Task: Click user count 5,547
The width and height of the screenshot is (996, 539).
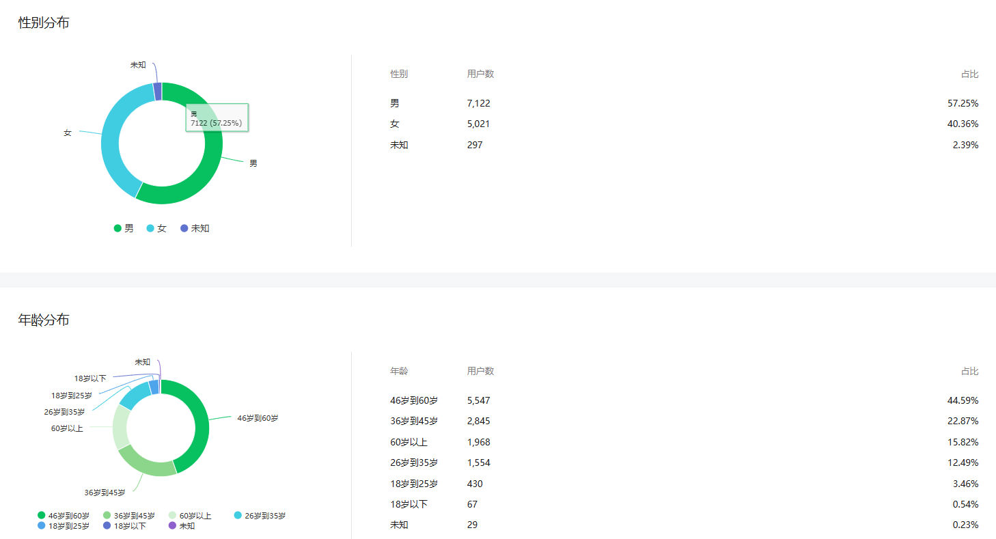Action: point(479,400)
